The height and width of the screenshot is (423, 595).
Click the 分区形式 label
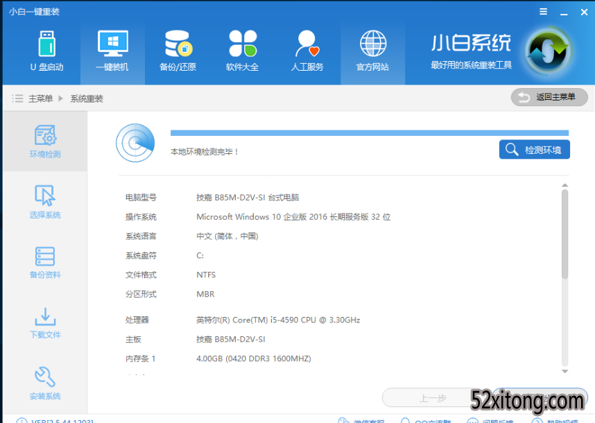(141, 294)
